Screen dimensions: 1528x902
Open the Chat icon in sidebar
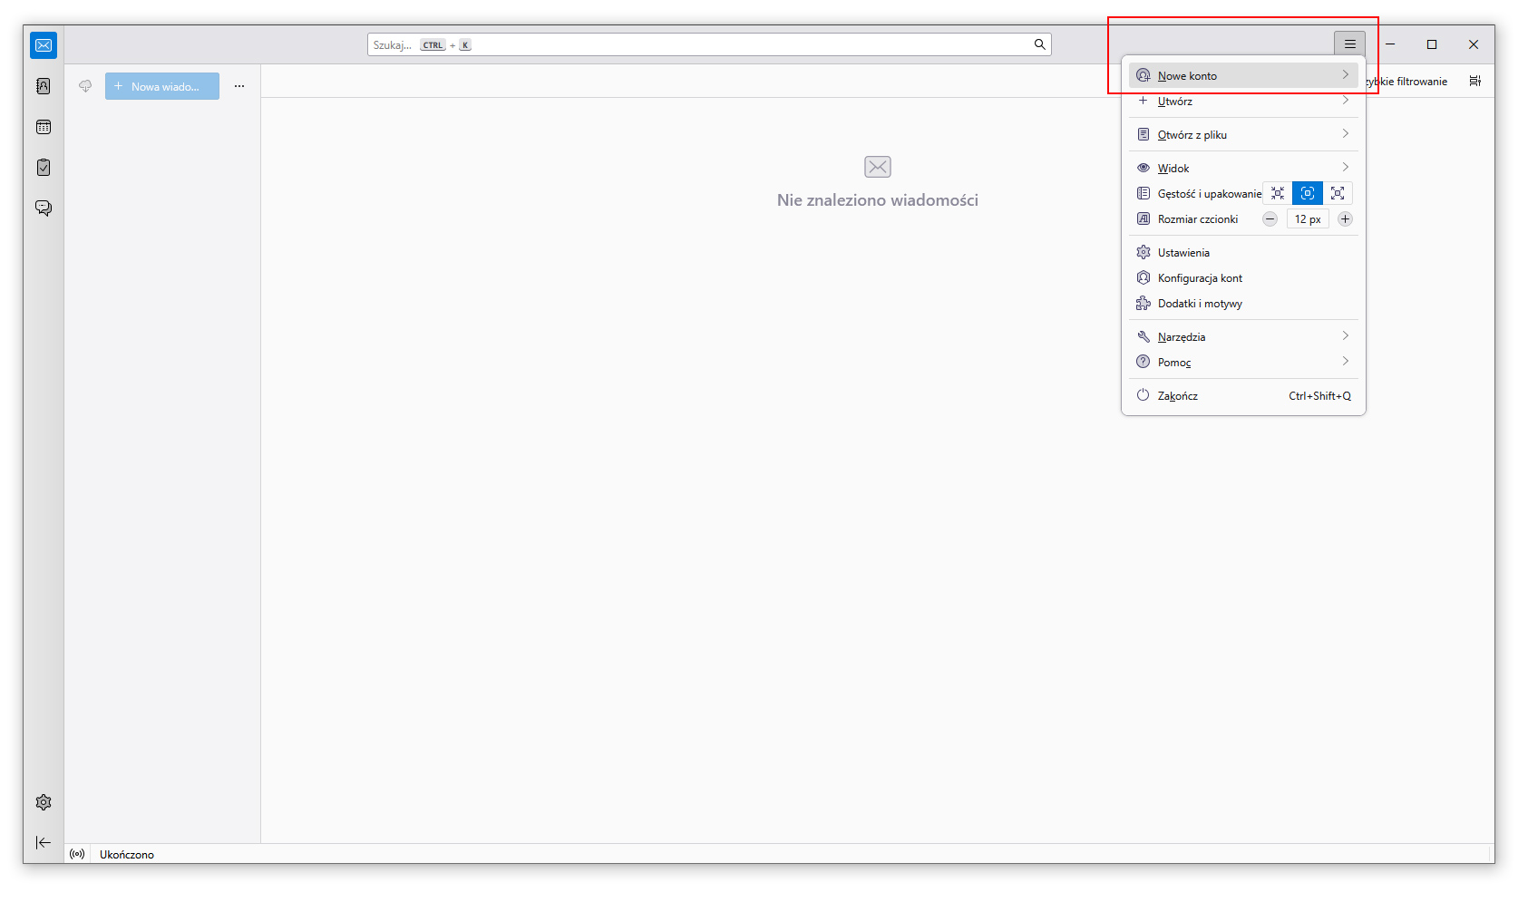coord(44,209)
